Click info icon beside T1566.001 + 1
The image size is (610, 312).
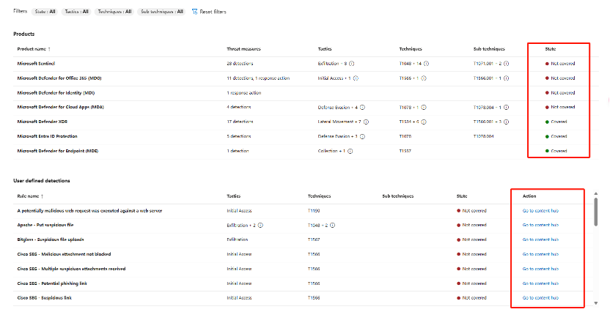[x=506, y=78]
